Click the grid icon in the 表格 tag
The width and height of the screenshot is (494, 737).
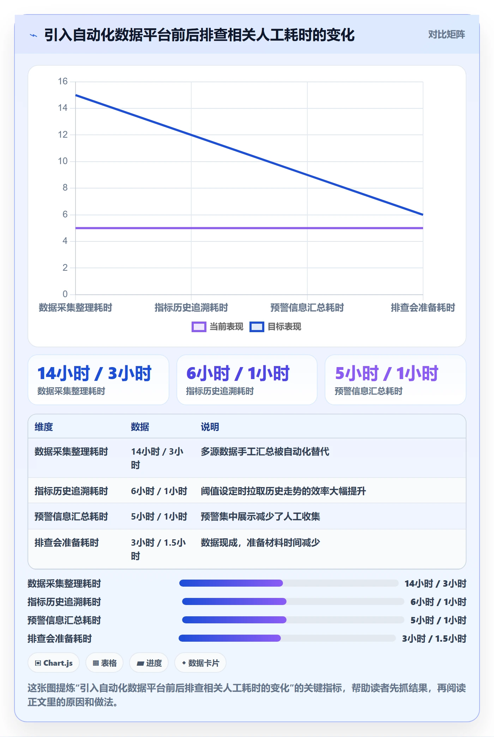96,663
